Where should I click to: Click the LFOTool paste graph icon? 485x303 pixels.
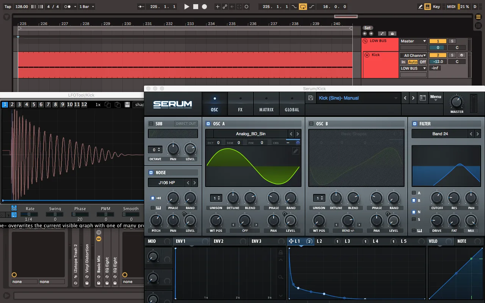[117, 105]
